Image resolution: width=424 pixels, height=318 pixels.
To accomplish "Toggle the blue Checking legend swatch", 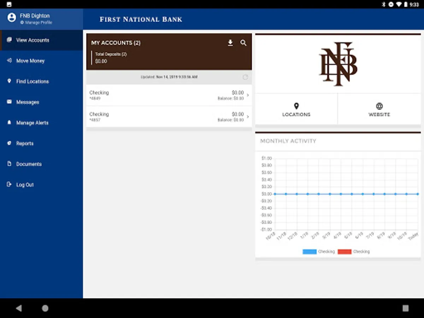I will click(x=310, y=252).
